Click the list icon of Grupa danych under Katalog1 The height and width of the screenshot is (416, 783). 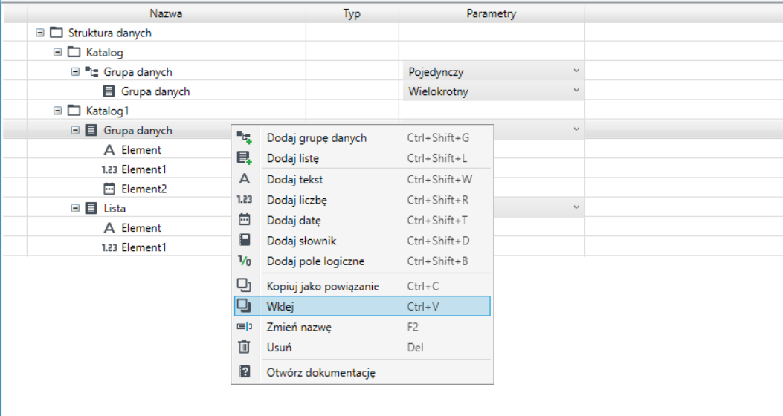click(x=91, y=130)
